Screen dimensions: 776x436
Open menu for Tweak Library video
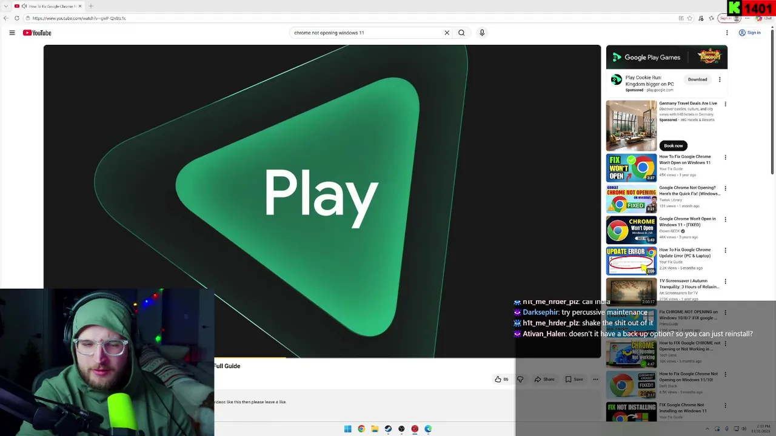coord(725,188)
